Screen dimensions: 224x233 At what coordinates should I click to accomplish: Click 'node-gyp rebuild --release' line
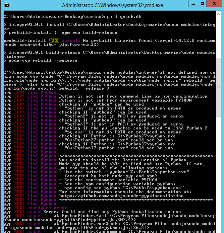tap(40, 60)
